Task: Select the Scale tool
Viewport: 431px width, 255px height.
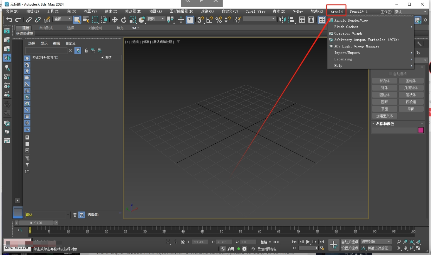Action: 133,20
